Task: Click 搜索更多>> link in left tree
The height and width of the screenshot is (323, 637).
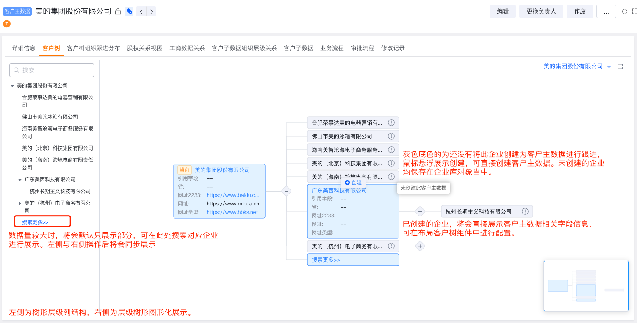Action: [35, 222]
